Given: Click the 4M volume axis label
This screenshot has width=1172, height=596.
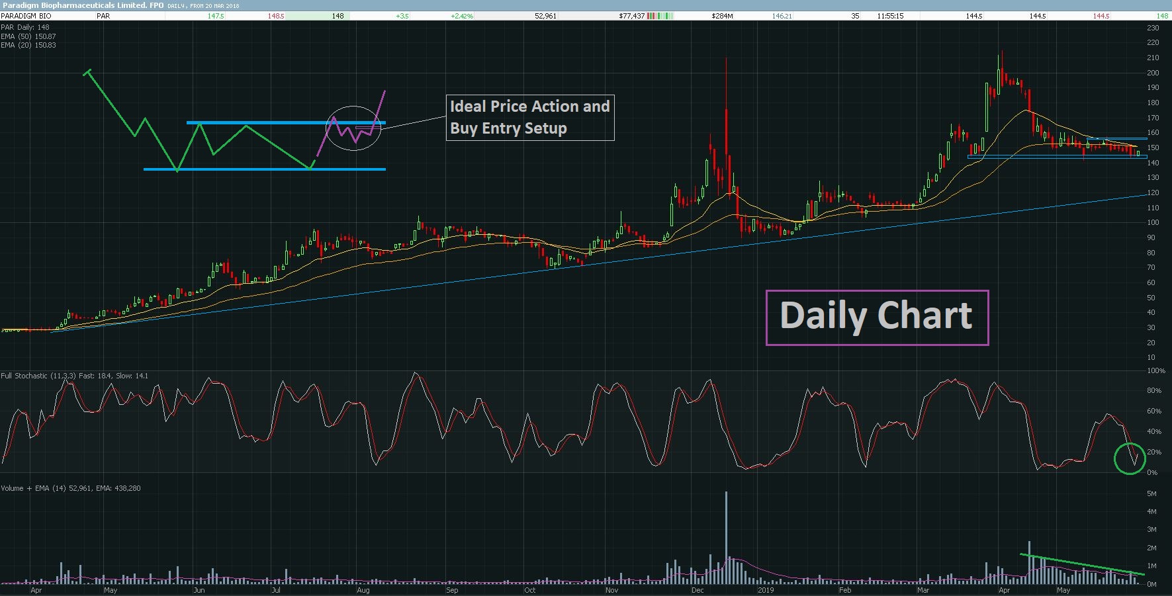Looking at the screenshot, I should tap(1151, 512).
